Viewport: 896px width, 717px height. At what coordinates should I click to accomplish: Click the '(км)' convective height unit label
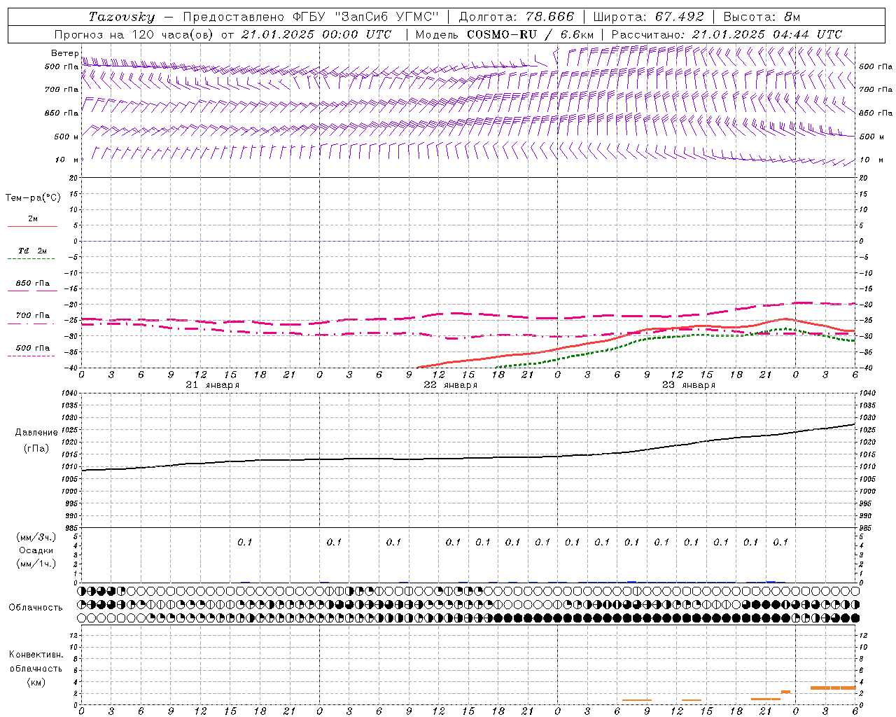tap(36, 682)
